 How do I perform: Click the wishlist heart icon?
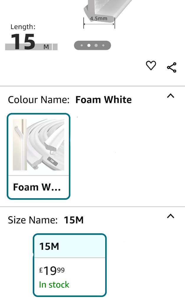coord(151,66)
